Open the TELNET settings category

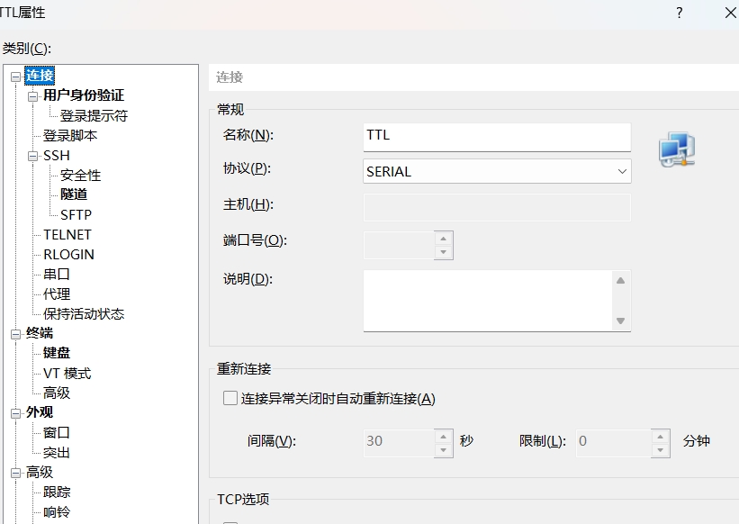click(x=68, y=234)
